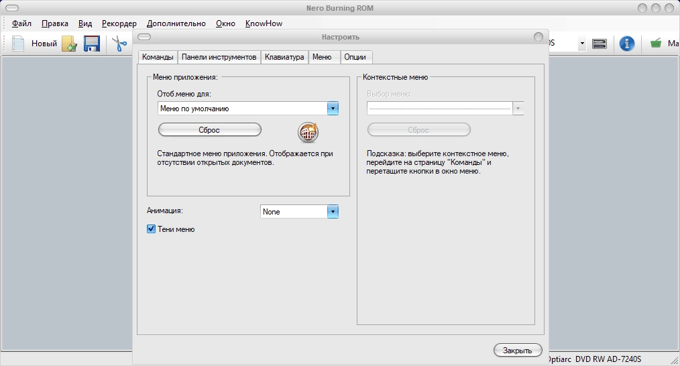Click the Стандартное меню приложения description text

pos(245,158)
